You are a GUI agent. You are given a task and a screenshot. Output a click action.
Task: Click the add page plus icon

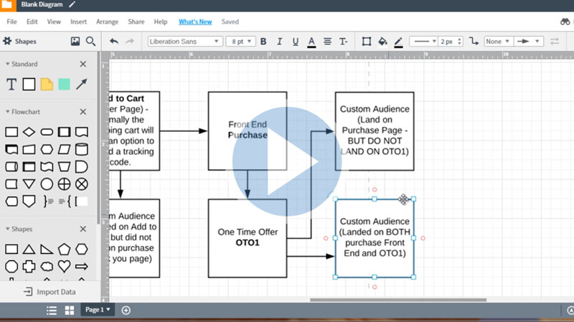click(126, 310)
